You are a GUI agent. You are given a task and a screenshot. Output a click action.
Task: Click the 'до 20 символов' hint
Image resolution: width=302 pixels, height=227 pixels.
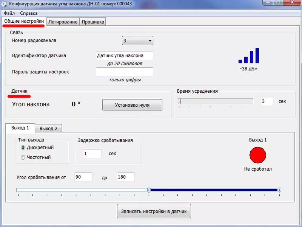coord(125,64)
